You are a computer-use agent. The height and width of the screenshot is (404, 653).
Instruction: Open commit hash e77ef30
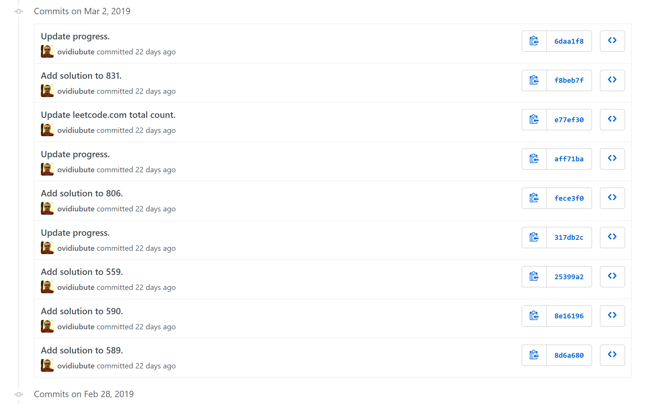click(x=569, y=120)
